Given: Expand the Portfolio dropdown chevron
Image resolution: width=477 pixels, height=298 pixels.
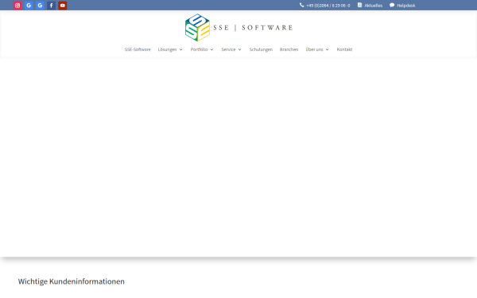Looking at the screenshot, I should (x=211, y=49).
